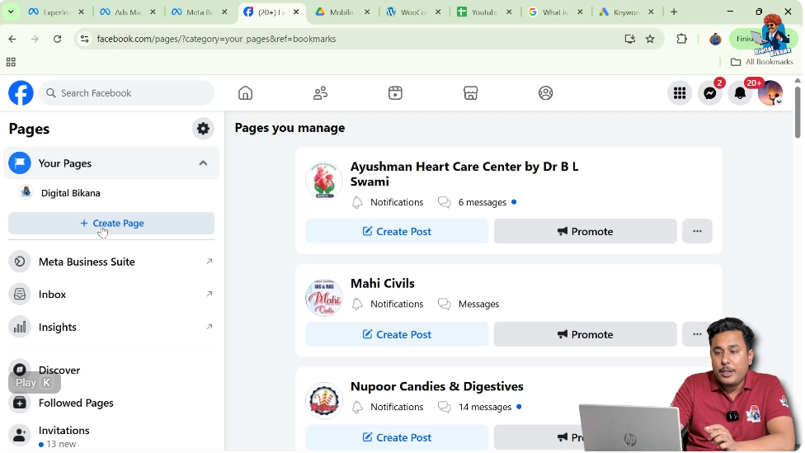Open more options for Ayushman Heart Care
The width and height of the screenshot is (805, 453).
click(697, 232)
